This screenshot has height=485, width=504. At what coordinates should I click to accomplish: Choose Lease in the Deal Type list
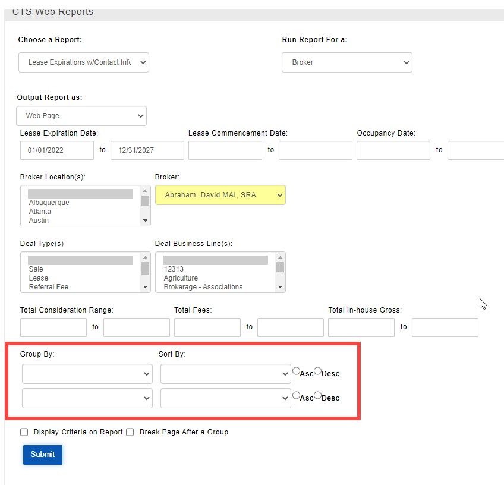(x=39, y=278)
